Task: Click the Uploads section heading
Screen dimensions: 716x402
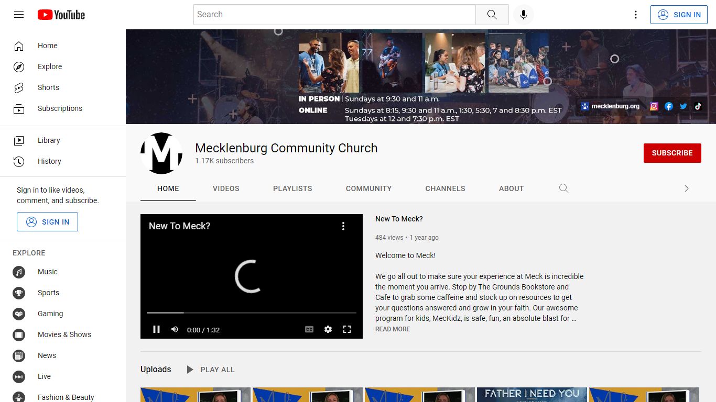Action: pos(156,370)
